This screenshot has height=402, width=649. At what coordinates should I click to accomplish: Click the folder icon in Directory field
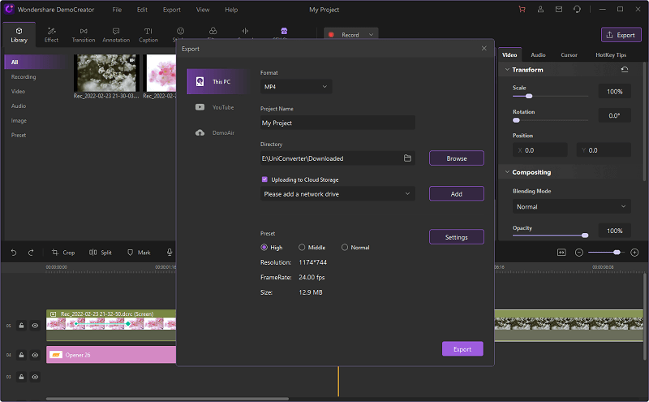click(x=407, y=158)
